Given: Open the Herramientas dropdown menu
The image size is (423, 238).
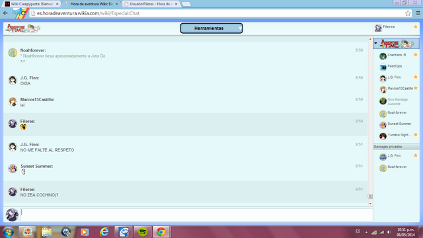Looking at the screenshot, I should (x=211, y=28).
